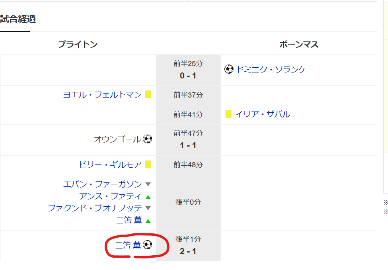Open アンス・ファティ player link

tap(110, 196)
